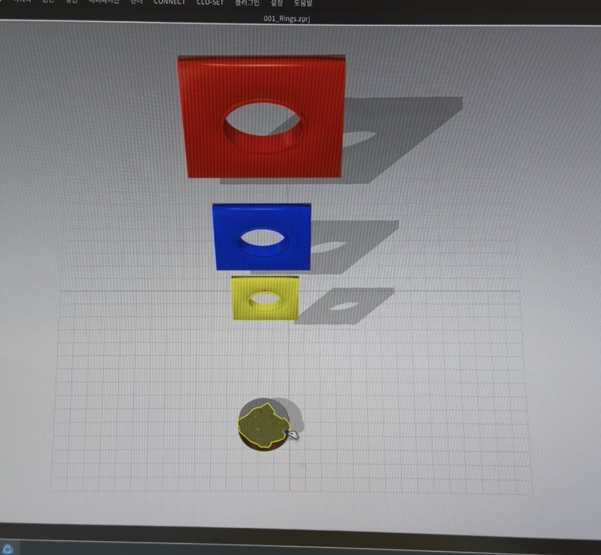The image size is (601, 555).
Task: Select the yellow-outlined cloth piece on floor
Action: coord(259,423)
